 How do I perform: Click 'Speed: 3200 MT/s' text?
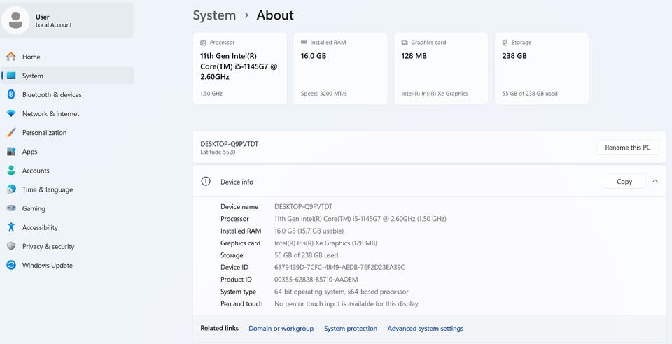click(x=324, y=93)
